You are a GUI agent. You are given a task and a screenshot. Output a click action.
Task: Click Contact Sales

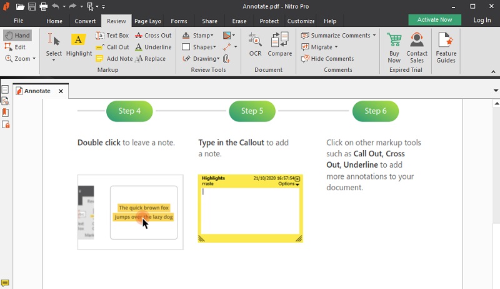click(x=417, y=48)
